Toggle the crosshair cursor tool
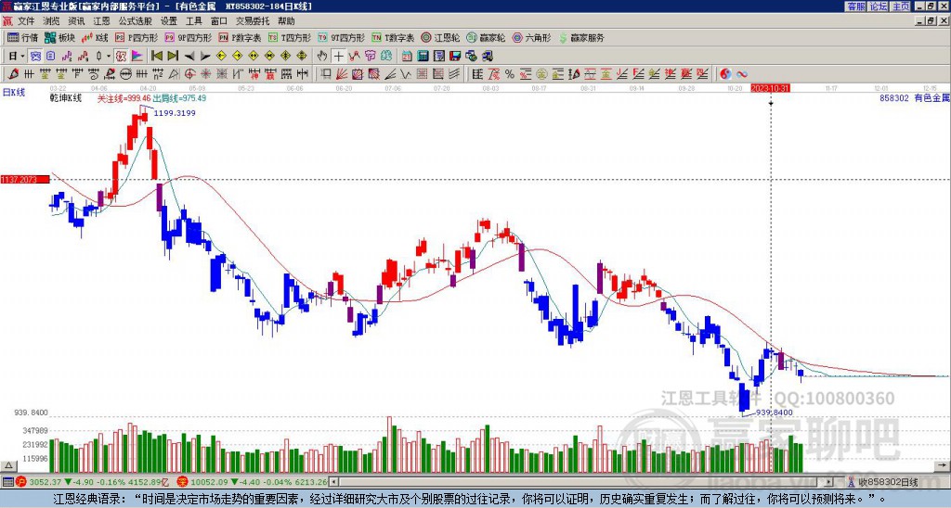951x508 pixels. (338, 57)
